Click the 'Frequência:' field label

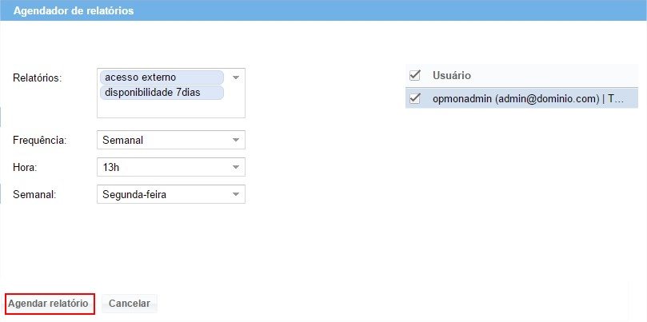[x=39, y=140]
